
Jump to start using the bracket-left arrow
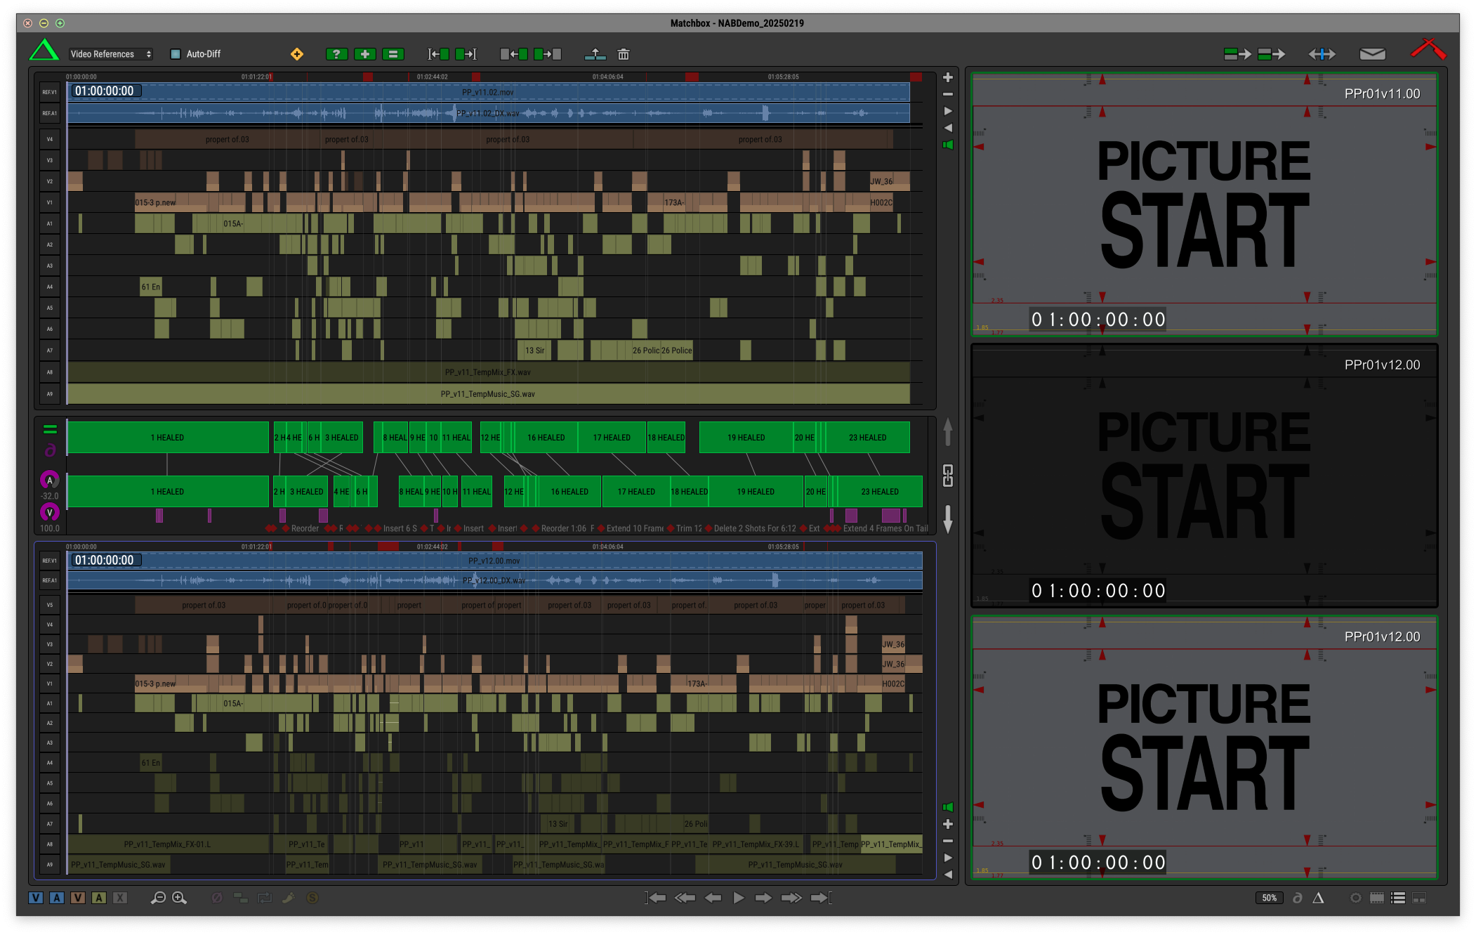(655, 898)
